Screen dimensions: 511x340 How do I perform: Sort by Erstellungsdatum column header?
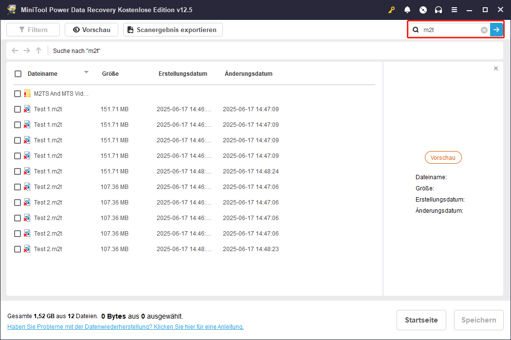tap(183, 74)
